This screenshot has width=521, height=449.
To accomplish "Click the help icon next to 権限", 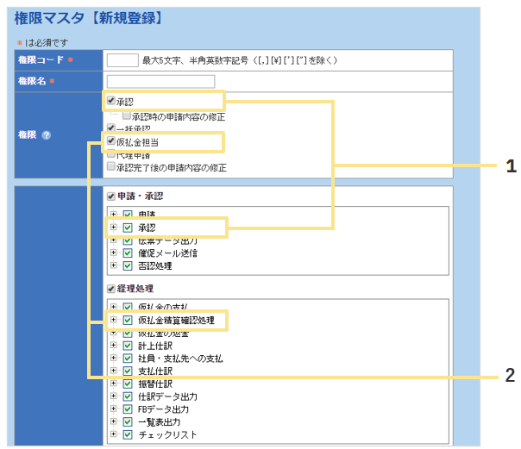I will coord(47,135).
